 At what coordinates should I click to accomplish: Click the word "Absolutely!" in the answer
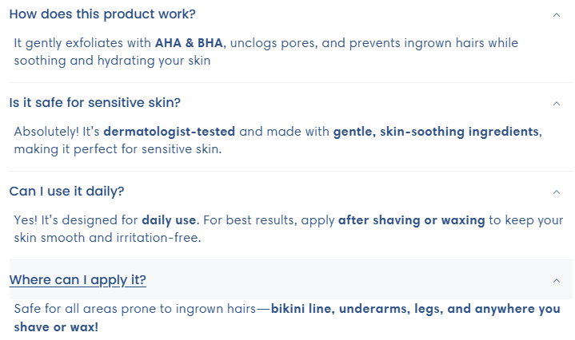coord(46,132)
